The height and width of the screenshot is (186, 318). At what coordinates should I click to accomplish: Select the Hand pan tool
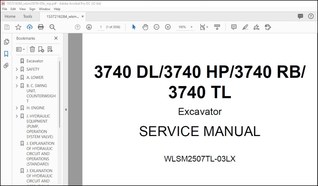click(145, 27)
